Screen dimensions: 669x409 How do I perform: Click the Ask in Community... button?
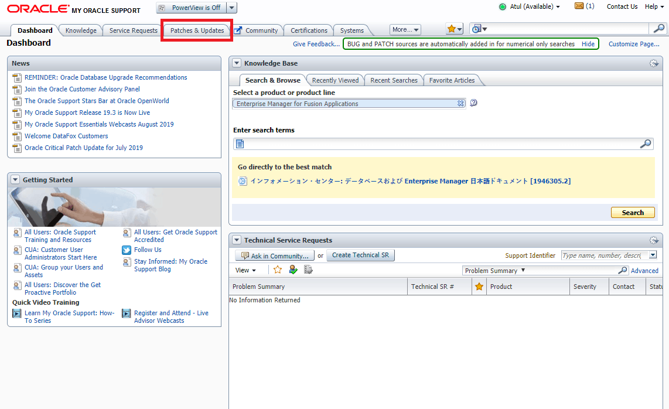(275, 255)
